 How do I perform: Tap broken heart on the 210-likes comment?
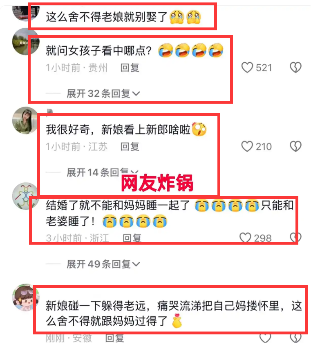[295, 146]
